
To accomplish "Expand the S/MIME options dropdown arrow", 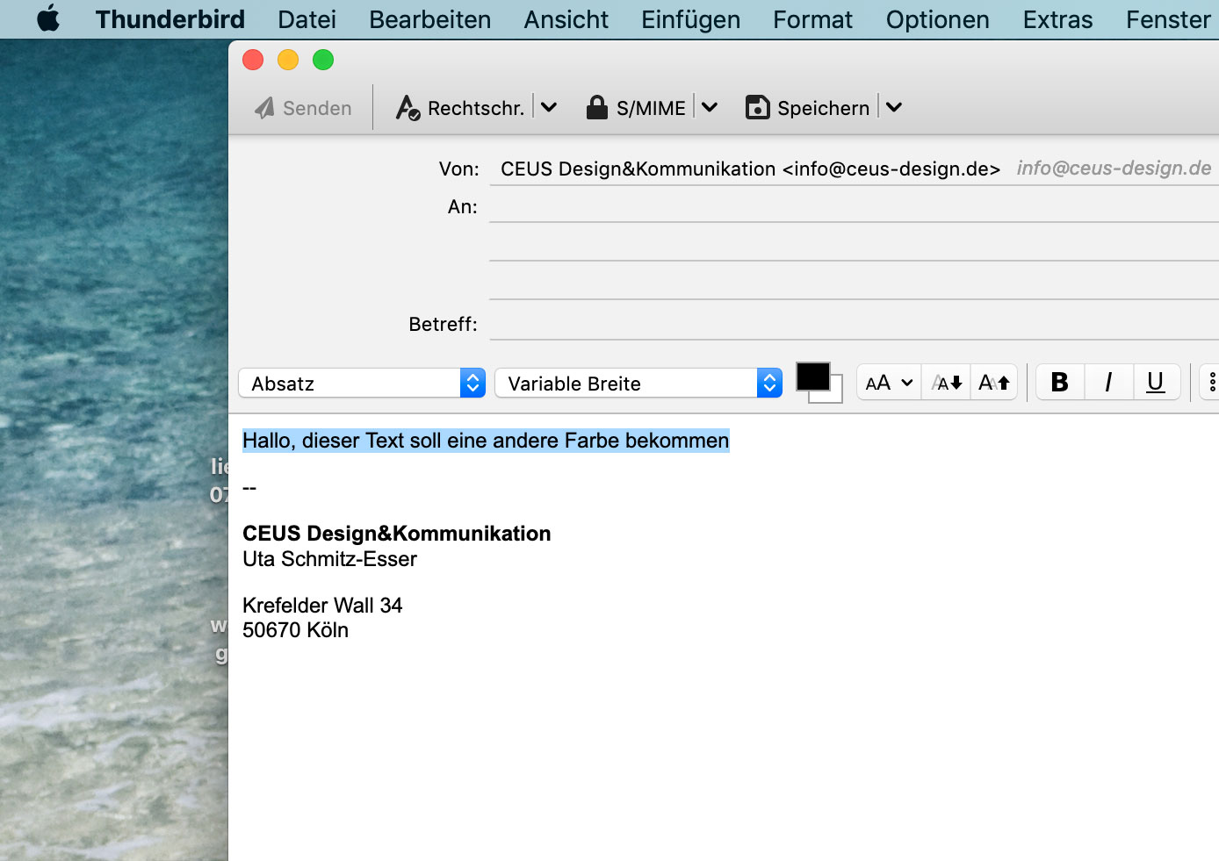I will (710, 108).
